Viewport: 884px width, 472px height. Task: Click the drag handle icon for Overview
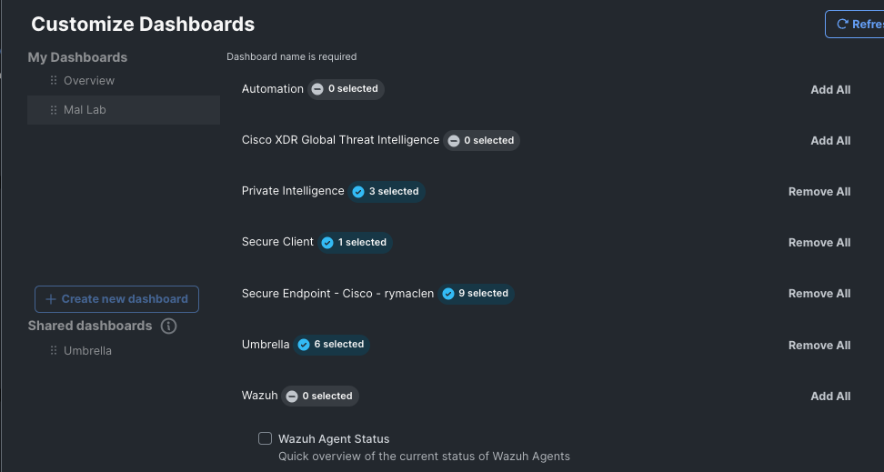(x=54, y=81)
